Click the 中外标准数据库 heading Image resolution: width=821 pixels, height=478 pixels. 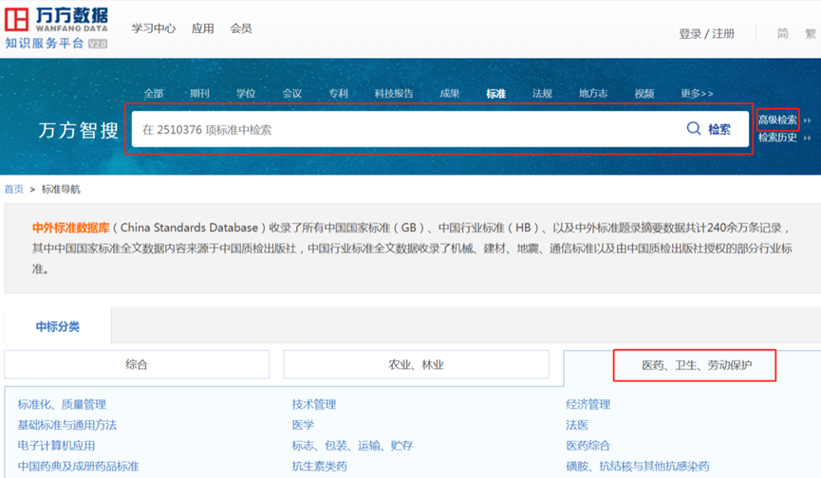click(70, 228)
